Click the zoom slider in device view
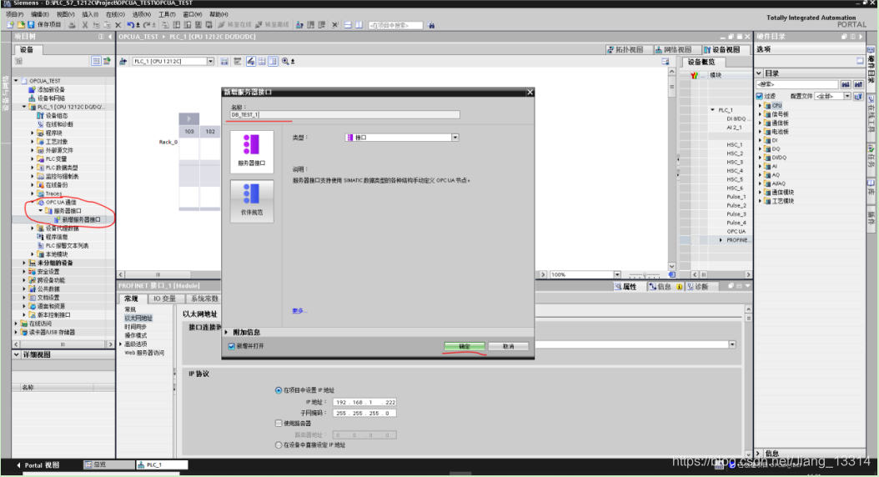Viewport: 879px width, 477px height. click(645, 274)
